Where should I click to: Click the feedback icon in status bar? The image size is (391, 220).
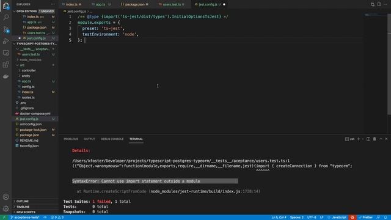click(x=379, y=218)
